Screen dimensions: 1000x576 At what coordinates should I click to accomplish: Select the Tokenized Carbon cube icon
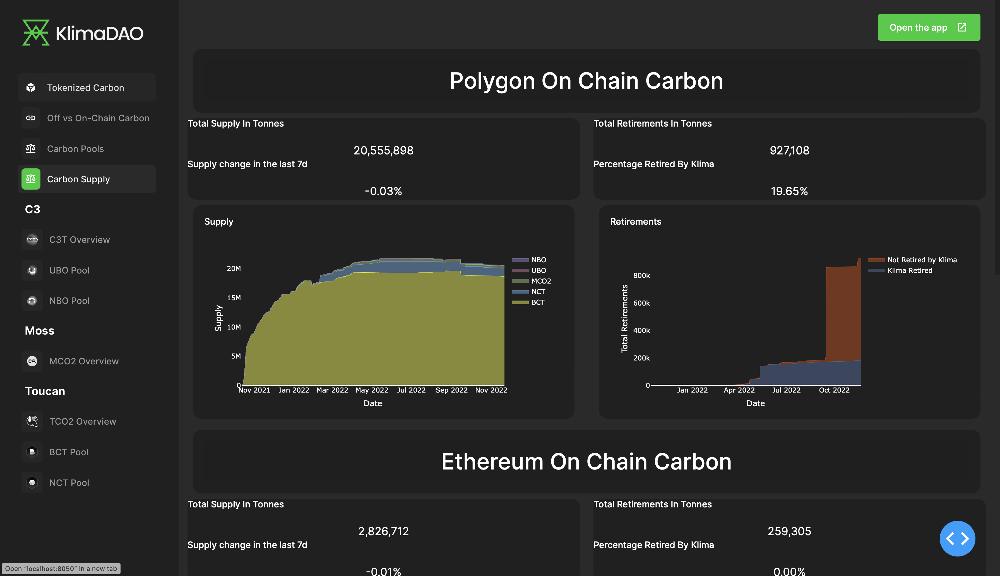(x=31, y=88)
